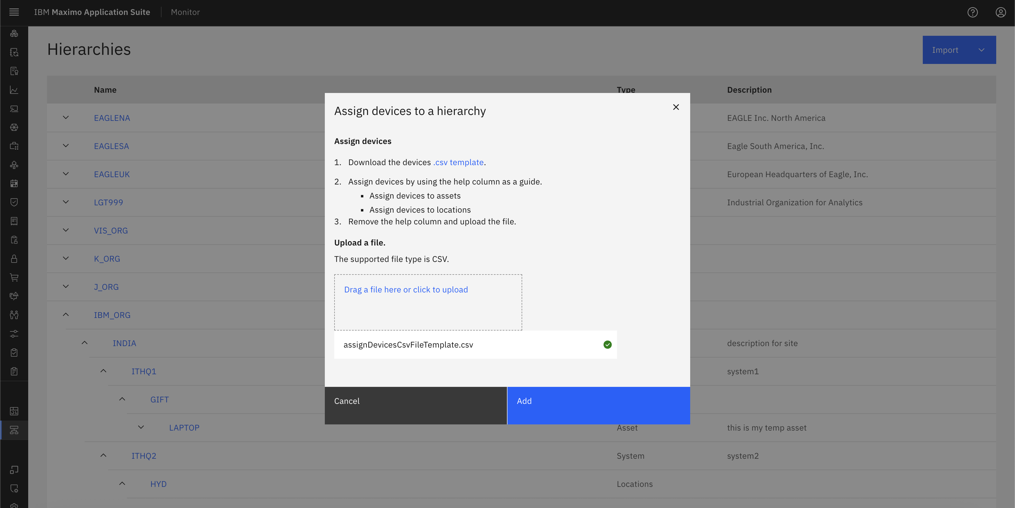Collapse the HYD row
Image resolution: width=1015 pixels, height=508 pixels.
122,484
